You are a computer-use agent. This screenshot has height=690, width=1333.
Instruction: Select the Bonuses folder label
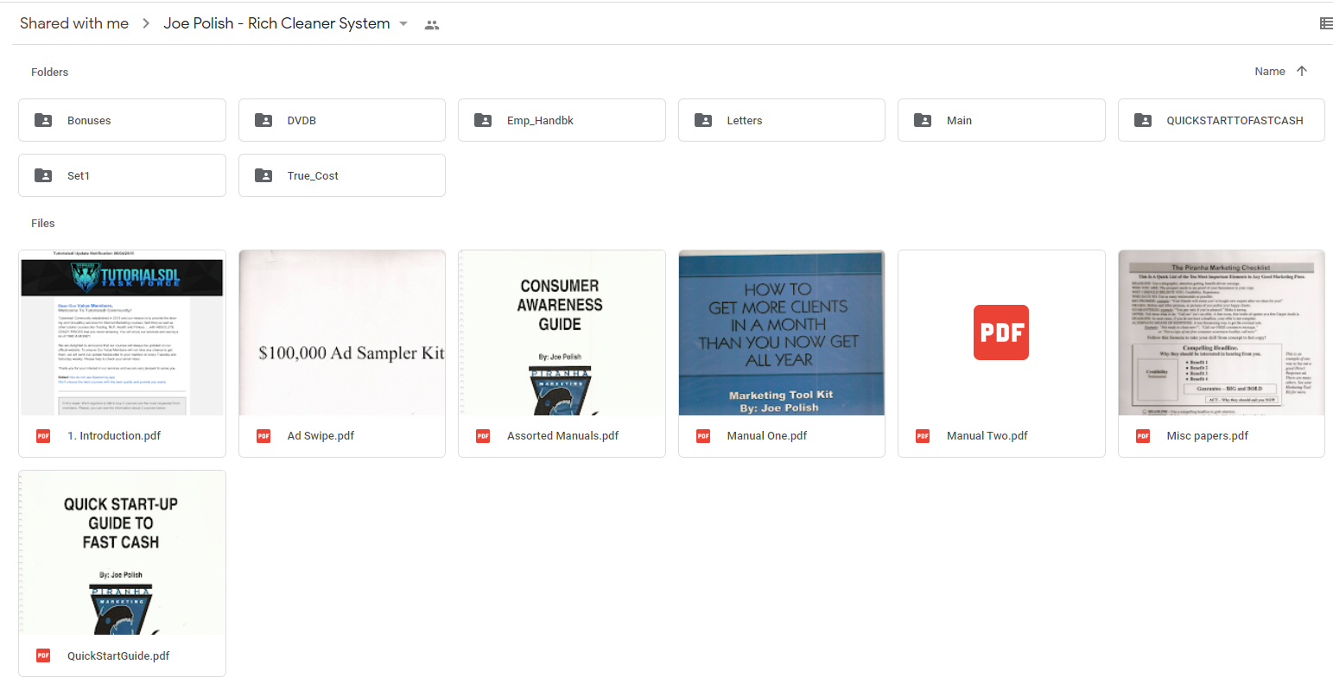[x=89, y=121]
